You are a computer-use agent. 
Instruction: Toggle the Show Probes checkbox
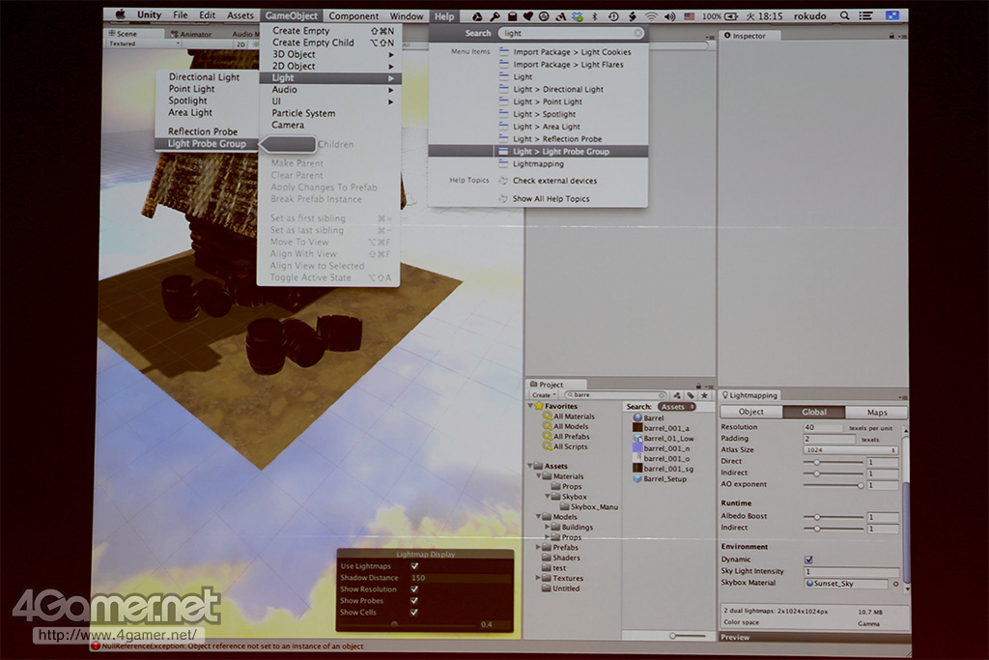414,601
